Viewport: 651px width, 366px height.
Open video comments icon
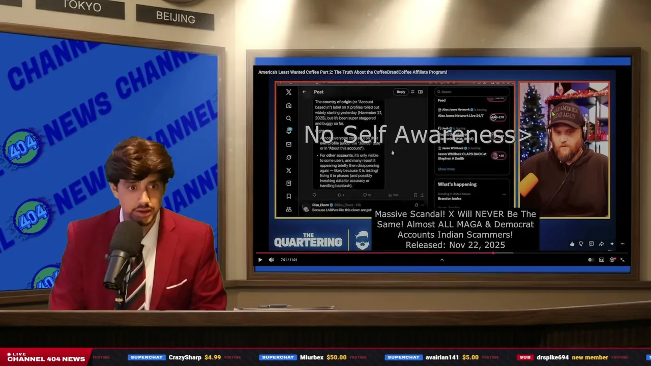tap(591, 244)
